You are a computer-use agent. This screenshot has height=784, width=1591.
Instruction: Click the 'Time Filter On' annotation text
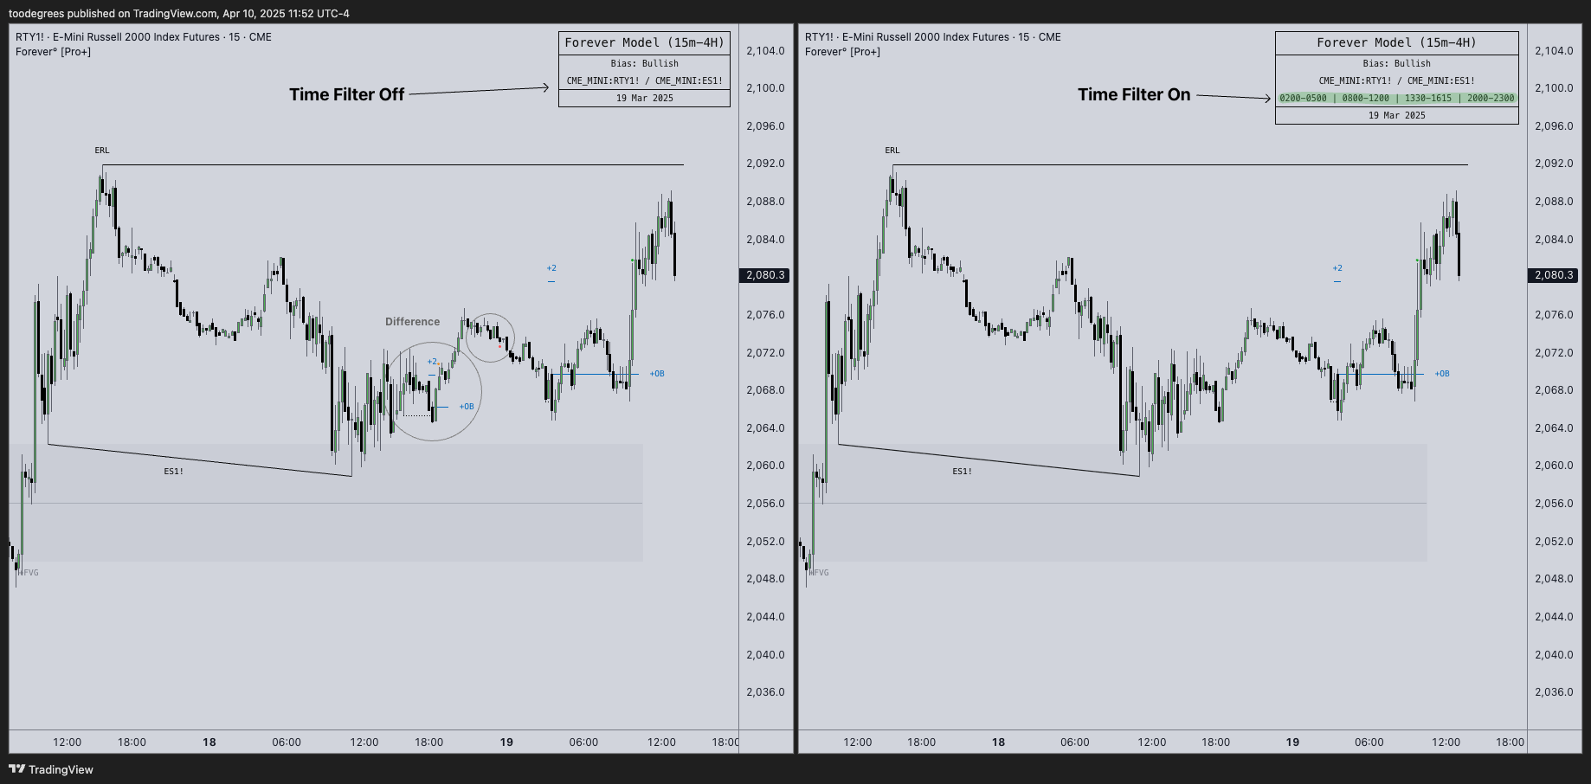1134,94
